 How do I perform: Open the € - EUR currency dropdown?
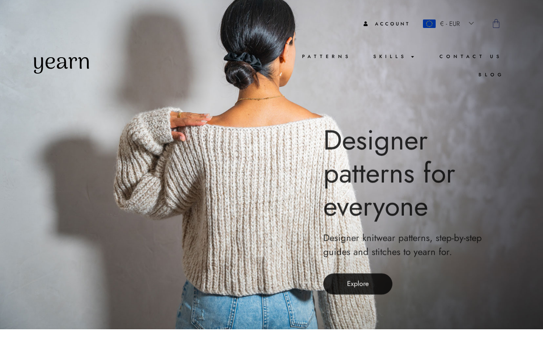[448, 24]
